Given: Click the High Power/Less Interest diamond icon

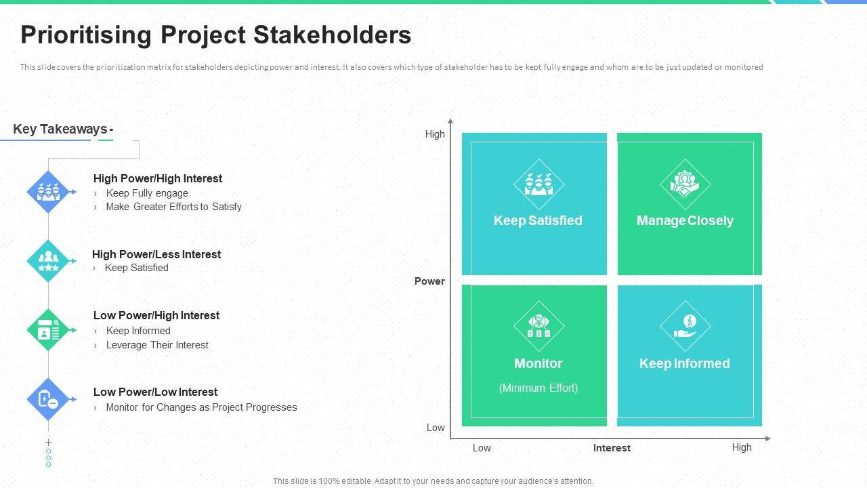Looking at the screenshot, I should coord(48,261).
